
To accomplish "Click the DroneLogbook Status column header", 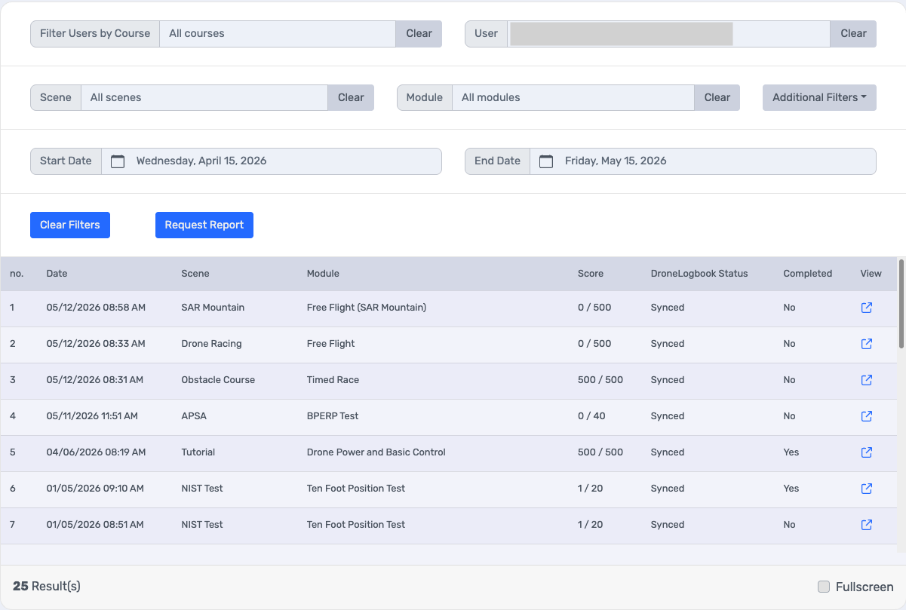I will pos(699,274).
